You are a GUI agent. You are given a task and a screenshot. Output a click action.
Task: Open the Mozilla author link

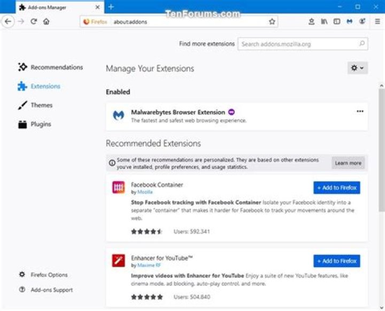pyautogui.click(x=145, y=192)
